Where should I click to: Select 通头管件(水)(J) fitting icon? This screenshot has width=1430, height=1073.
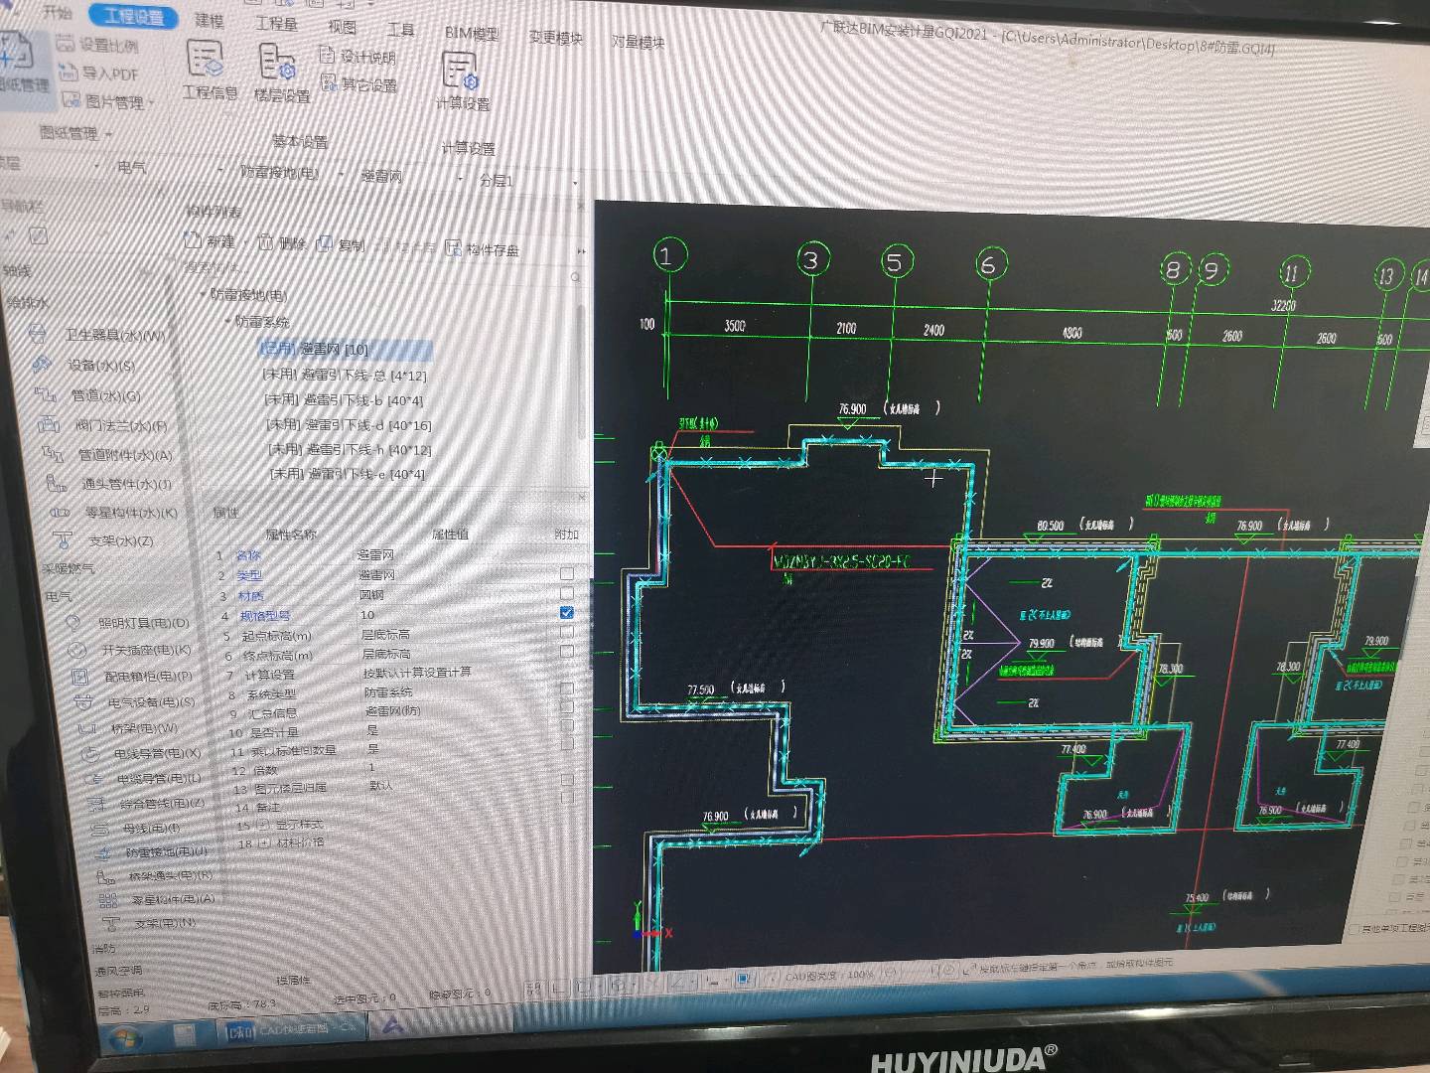click(57, 484)
